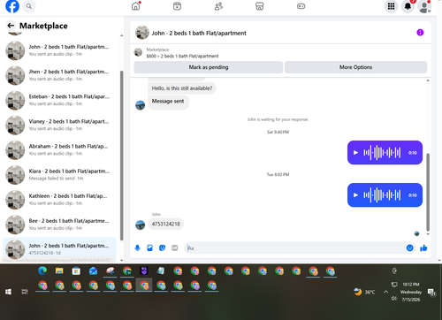Select John chat showing 4753124218
Image resolution: width=442 pixels, height=320 pixels.
60,249
